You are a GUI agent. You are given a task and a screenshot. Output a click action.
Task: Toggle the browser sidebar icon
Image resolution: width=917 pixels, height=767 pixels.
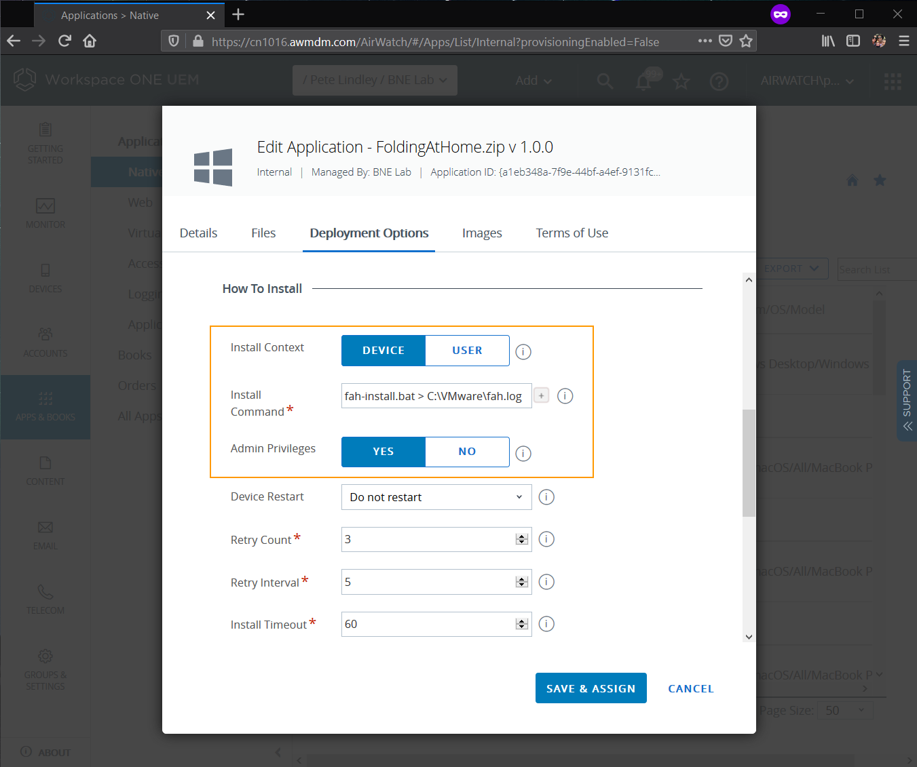[853, 41]
